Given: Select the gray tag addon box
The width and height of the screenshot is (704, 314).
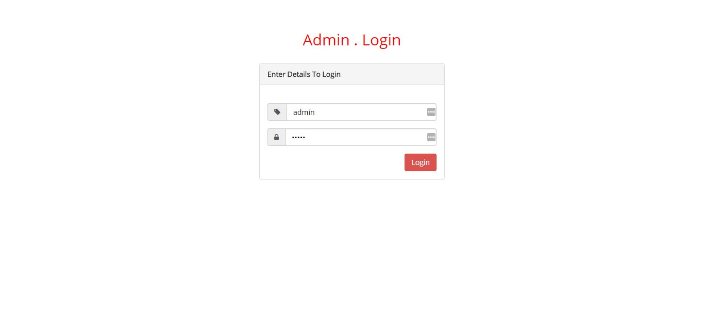Looking at the screenshot, I should click(277, 112).
